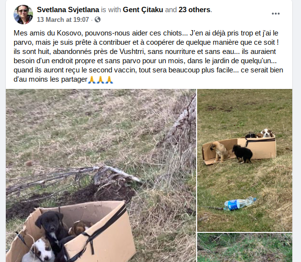301x262 pixels.
Task: Open the bottom-right grass photo thumbnail
Action: [245, 247]
